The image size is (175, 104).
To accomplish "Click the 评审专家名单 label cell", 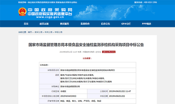I will 50,101.
